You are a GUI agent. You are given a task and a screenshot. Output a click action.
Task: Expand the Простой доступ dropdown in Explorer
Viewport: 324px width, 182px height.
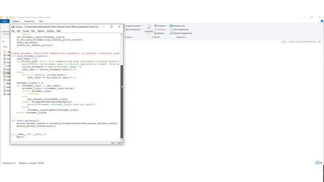pos(133,29)
